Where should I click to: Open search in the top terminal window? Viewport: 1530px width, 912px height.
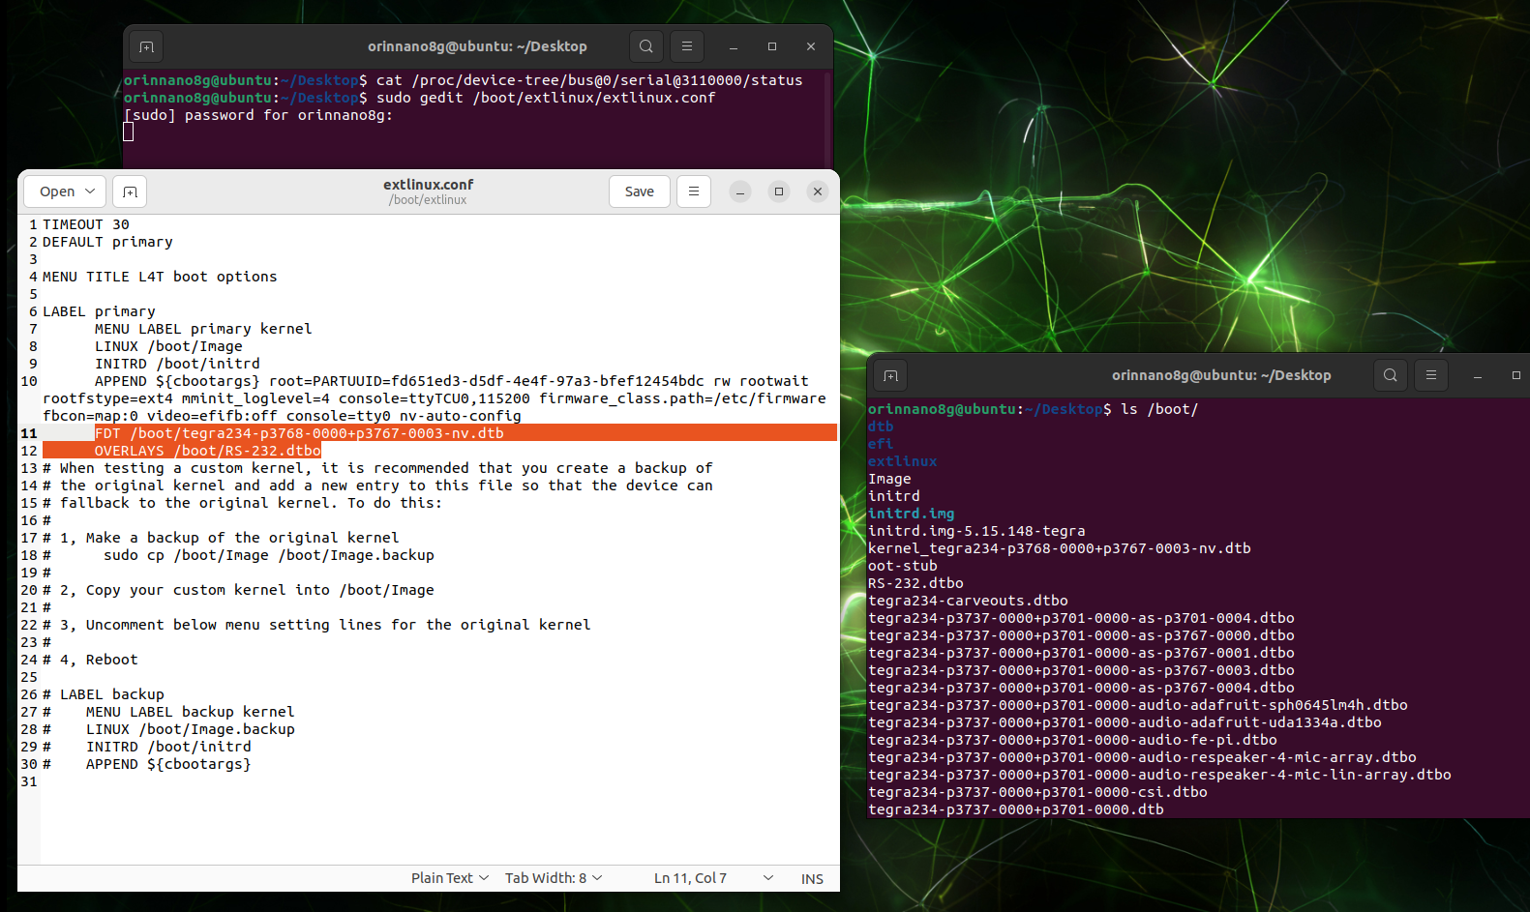coord(646,46)
